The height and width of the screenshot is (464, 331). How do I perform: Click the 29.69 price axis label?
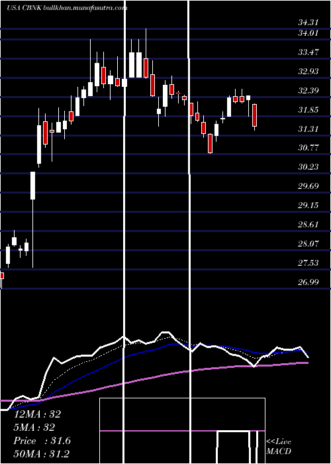pos(308,186)
